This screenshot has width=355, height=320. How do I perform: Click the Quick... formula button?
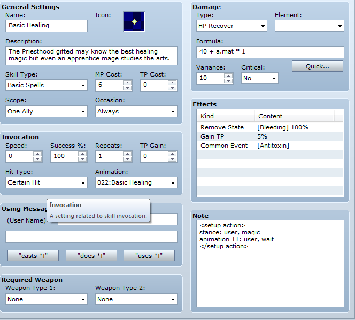tap(318, 66)
